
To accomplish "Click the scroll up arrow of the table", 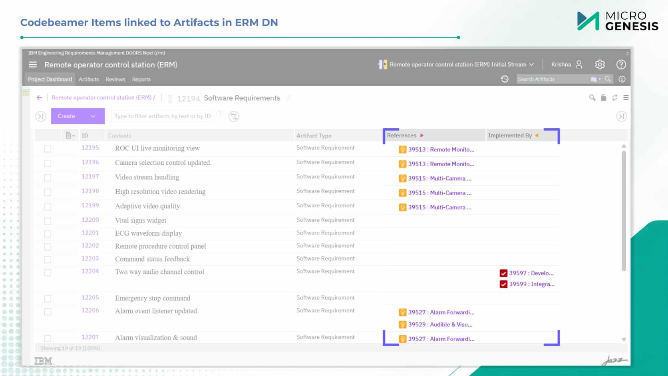I will 624,146.
